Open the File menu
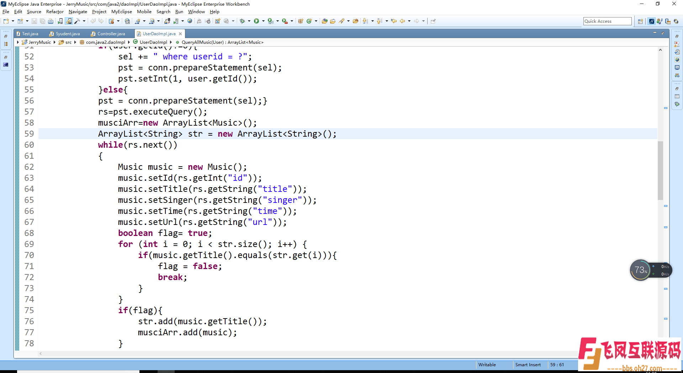 (x=6, y=12)
